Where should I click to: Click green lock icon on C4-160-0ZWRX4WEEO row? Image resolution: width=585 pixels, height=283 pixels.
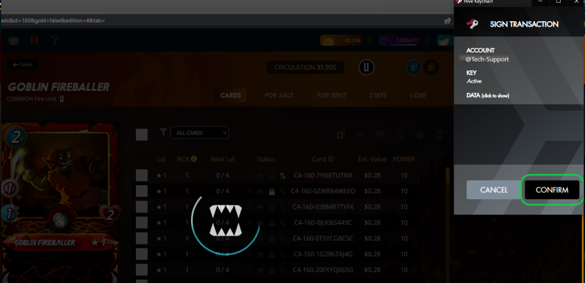tap(272, 191)
